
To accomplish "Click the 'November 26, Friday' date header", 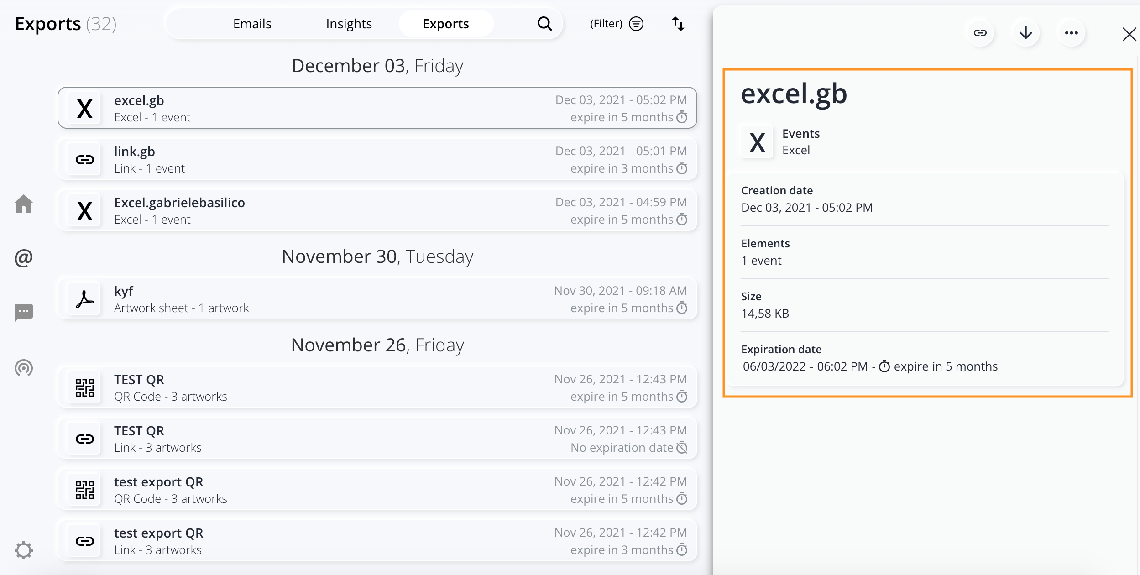I will coord(377,345).
